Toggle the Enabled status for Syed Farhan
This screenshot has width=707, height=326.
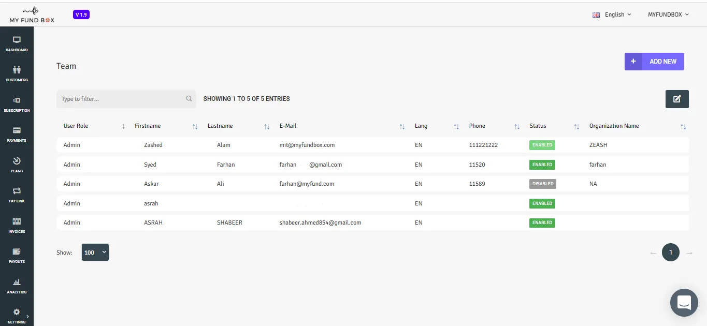[542, 165]
